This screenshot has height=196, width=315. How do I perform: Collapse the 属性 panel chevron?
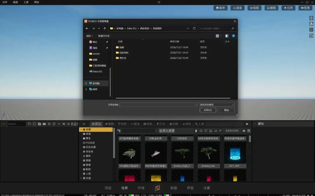tap(255, 124)
